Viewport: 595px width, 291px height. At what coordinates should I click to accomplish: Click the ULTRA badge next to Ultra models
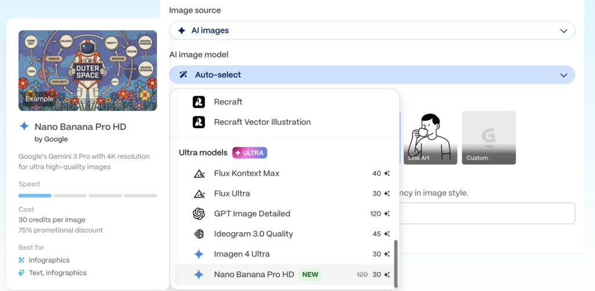point(250,153)
